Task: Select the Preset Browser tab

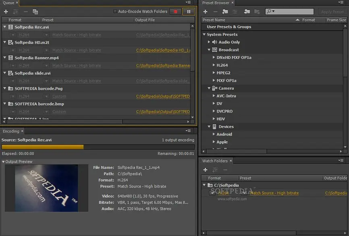Action: (216, 3)
